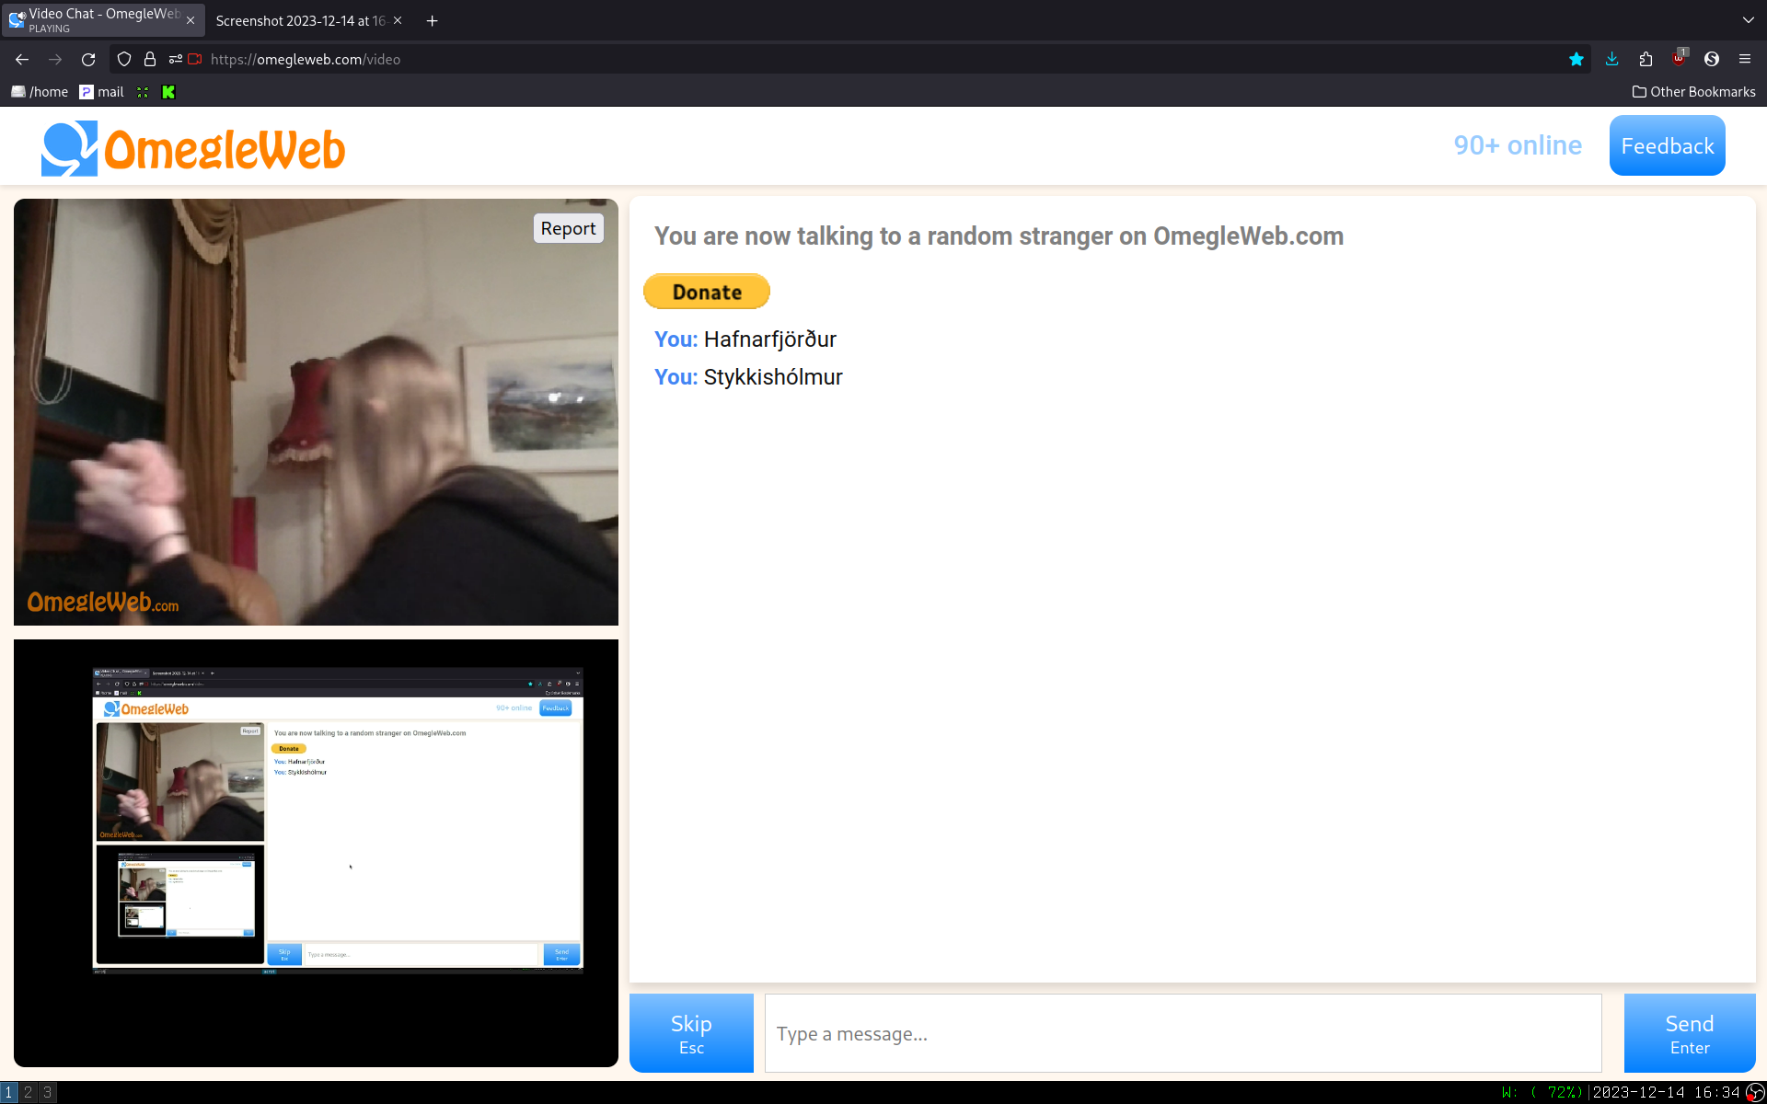Click the browser forward arrow

pos(55,59)
